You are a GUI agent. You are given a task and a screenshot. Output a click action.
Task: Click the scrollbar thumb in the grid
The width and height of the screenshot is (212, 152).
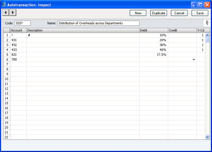click(x=207, y=40)
